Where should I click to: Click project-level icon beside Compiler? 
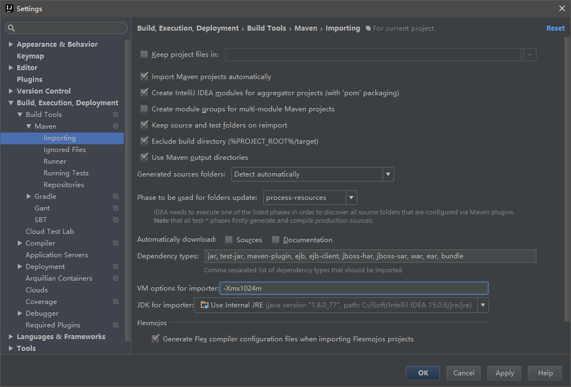pyautogui.click(x=116, y=243)
